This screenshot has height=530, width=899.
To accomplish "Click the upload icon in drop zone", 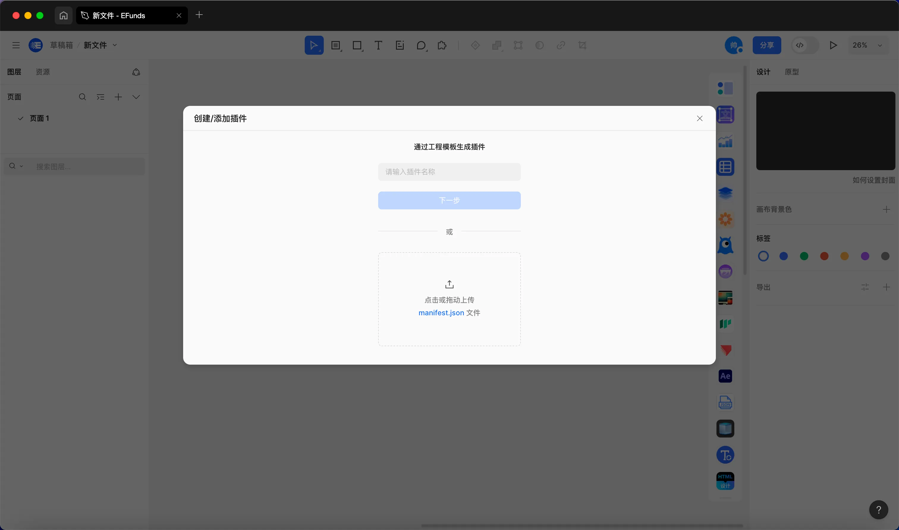I will (x=449, y=284).
